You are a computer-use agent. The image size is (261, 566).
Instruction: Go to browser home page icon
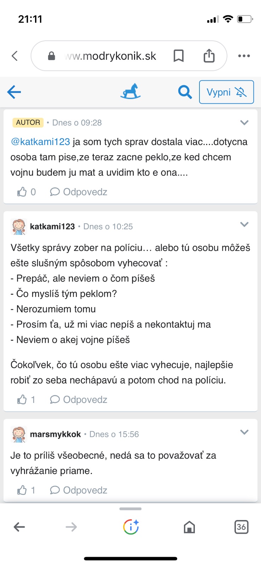click(190, 527)
